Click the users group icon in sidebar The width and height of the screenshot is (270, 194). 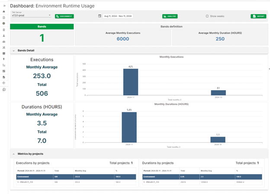pos(4,41)
